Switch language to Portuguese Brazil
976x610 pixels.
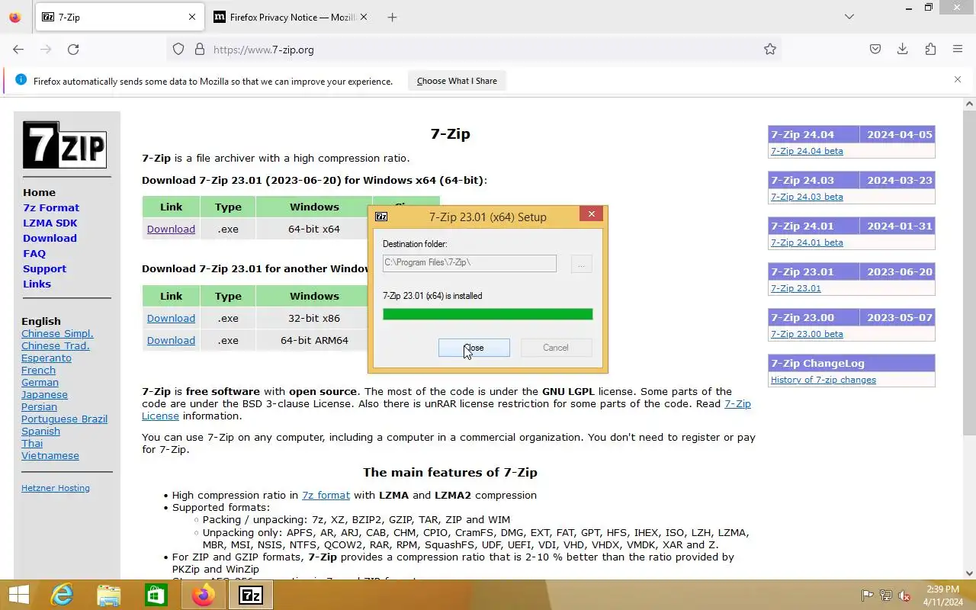(64, 419)
